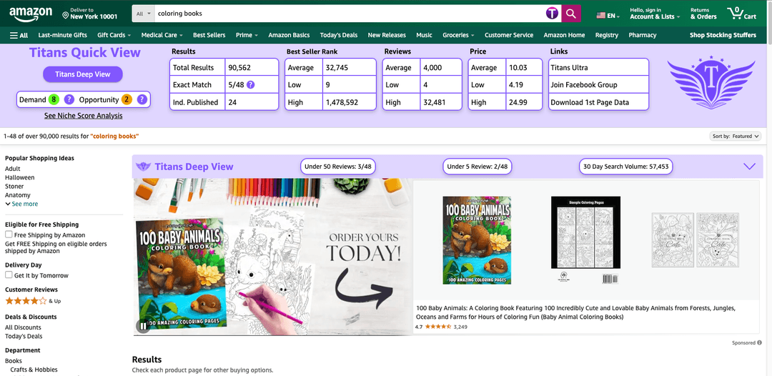This screenshot has height=376, width=772.
Task: Click the Exact Match question mark icon
Action: 251,84
